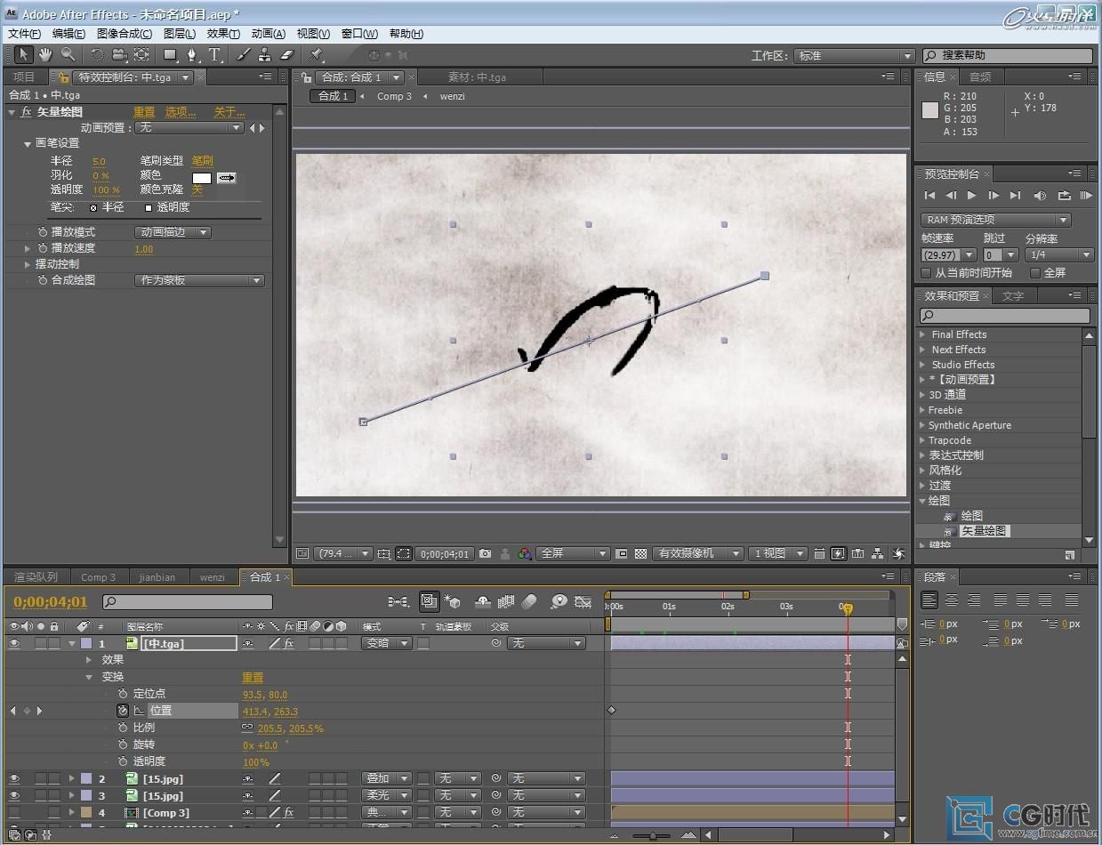The height and width of the screenshot is (845, 1102).
Task: Take a snapshot with the camera icon
Action: point(485,553)
